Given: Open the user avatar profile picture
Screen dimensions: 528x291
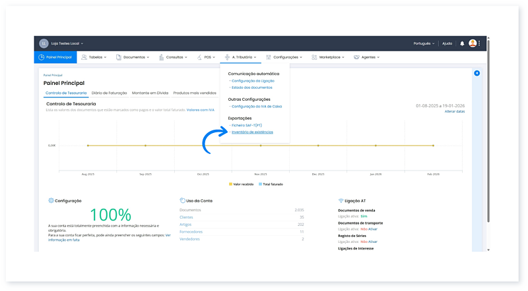Looking at the screenshot, I should coord(473,43).
